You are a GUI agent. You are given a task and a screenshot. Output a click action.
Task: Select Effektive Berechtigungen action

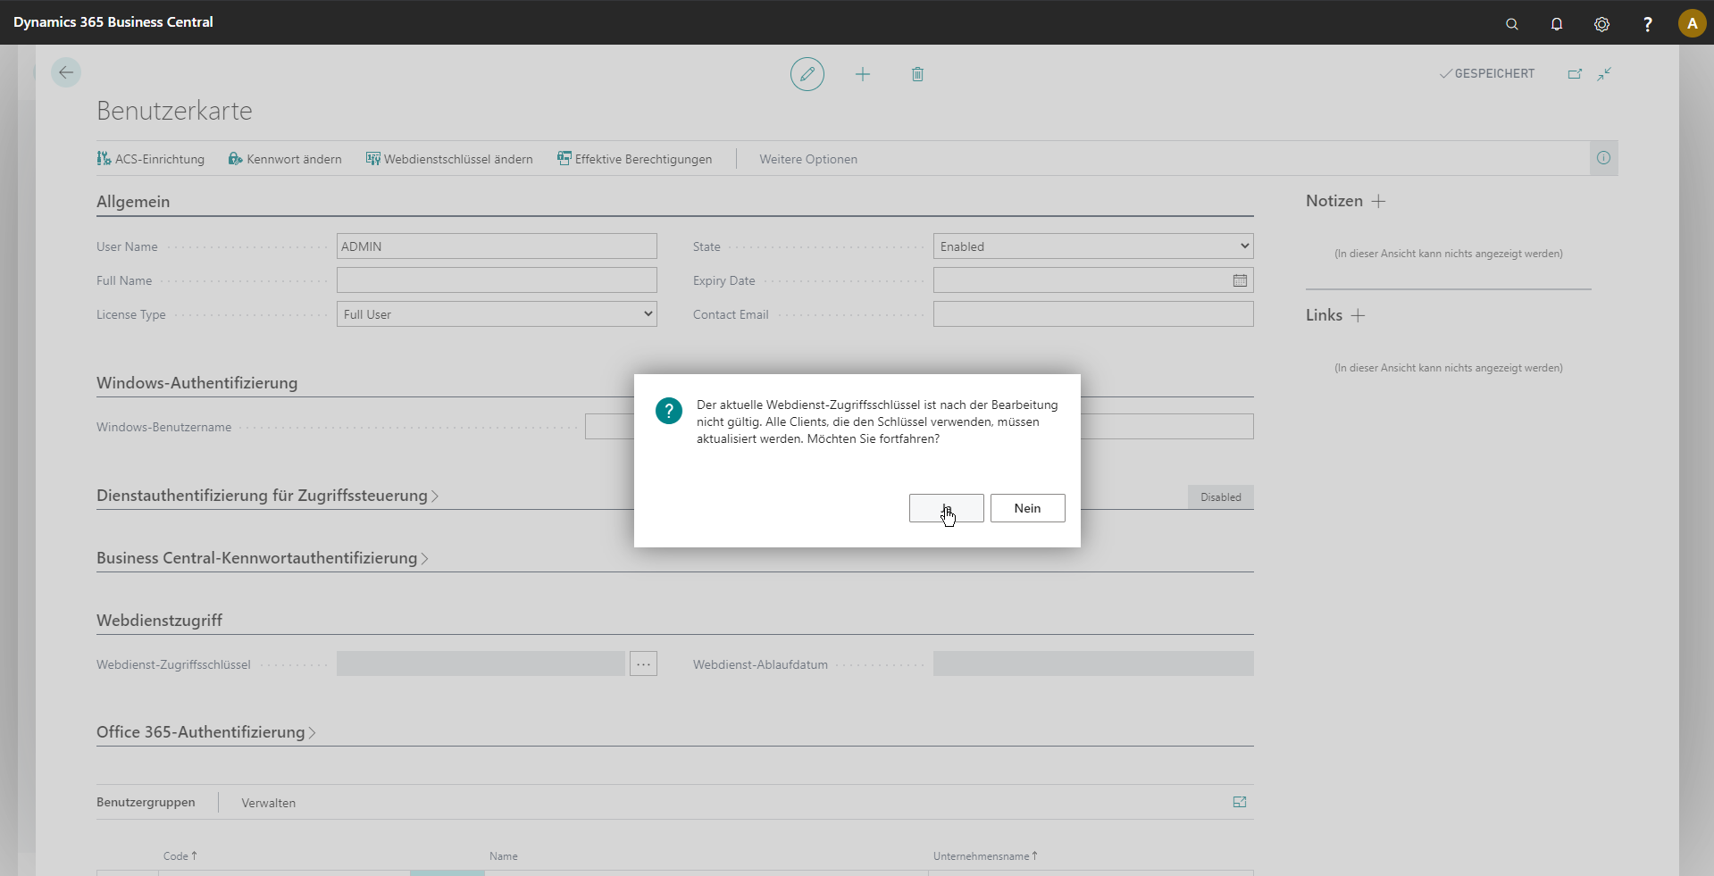pos(634,159)
